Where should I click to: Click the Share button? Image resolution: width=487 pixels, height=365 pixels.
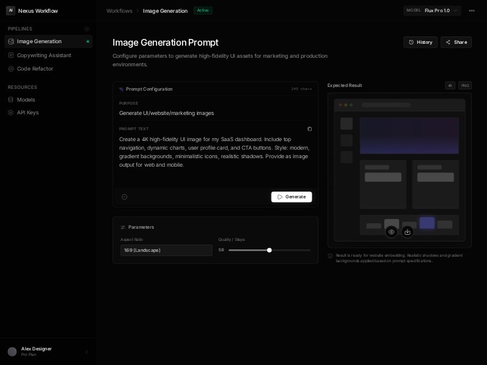click(x=456, y=42)
